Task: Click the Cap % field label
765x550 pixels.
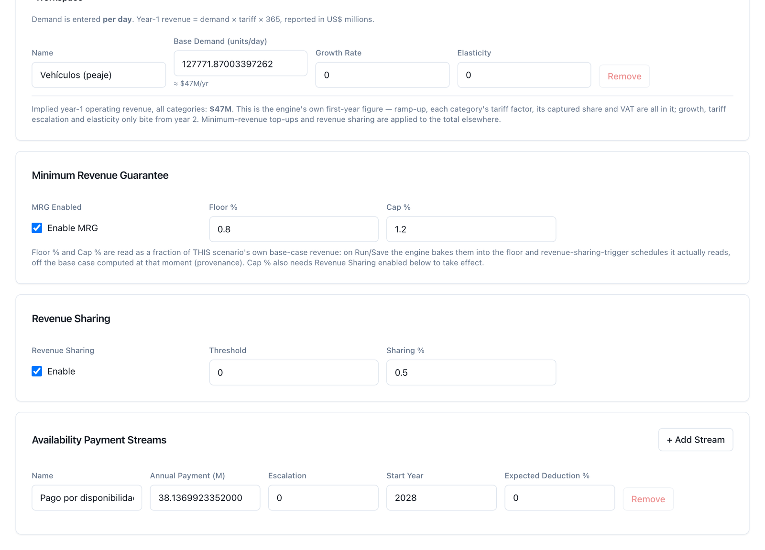Action: 399,207
